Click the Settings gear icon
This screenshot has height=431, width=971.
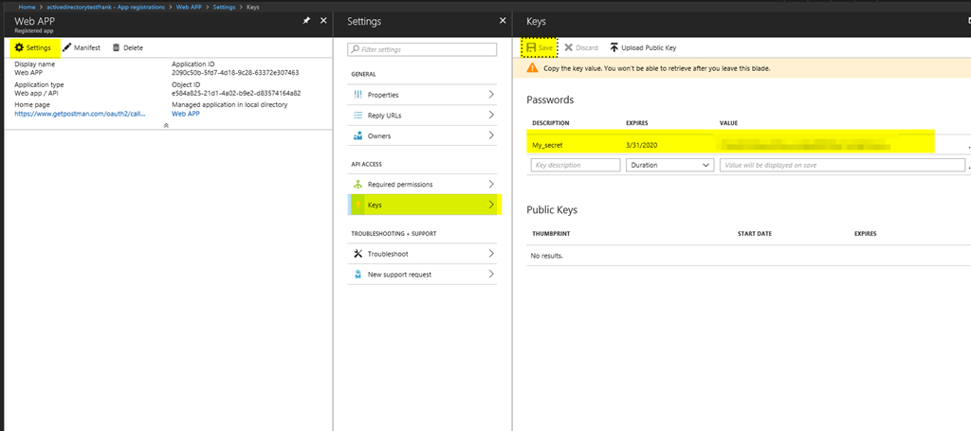[x=19, y=47]
